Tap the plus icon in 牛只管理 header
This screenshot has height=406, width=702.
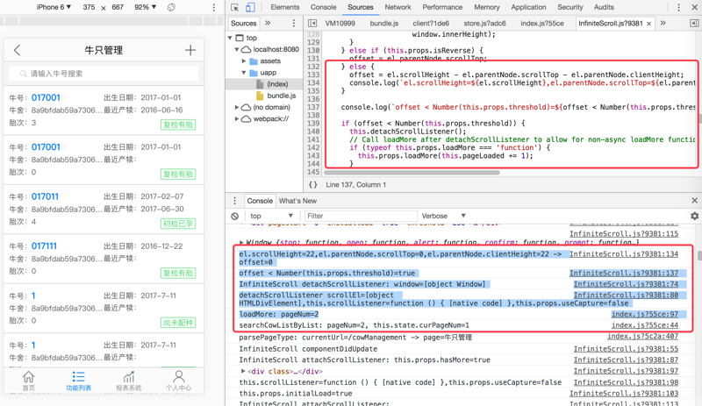[x=190, y=51]
